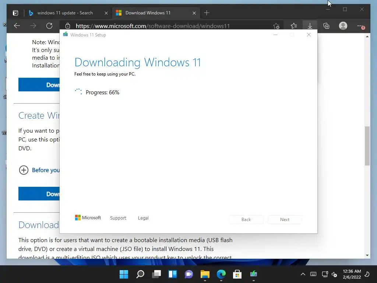Screen dimensions: 377x283
Task: Open the Windows Start menu
Action: click(124, 274)
